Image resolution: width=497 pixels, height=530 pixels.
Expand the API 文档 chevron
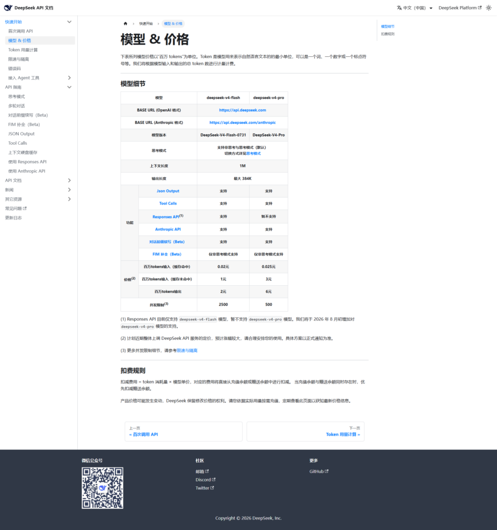69,181
